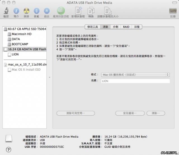Select the Mac OS X Install ESD volume

25,70
